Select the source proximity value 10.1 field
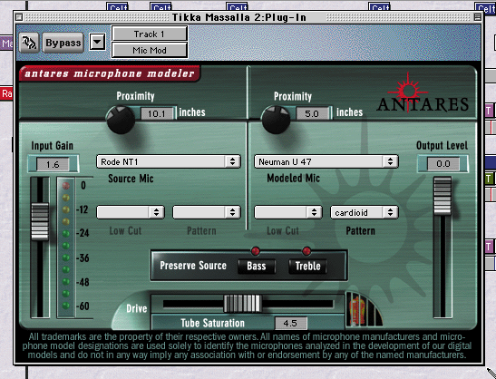Viewport: 496px width, 379px height. pos(157,113)
